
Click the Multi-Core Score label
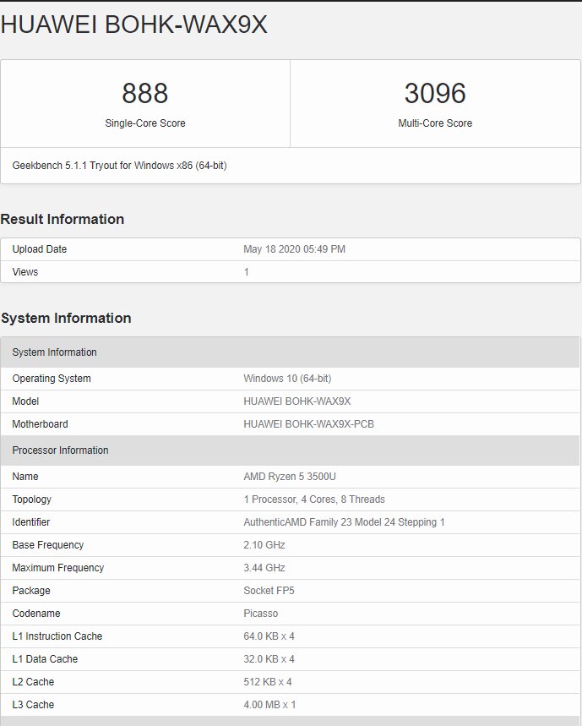[x=435, y=123]
